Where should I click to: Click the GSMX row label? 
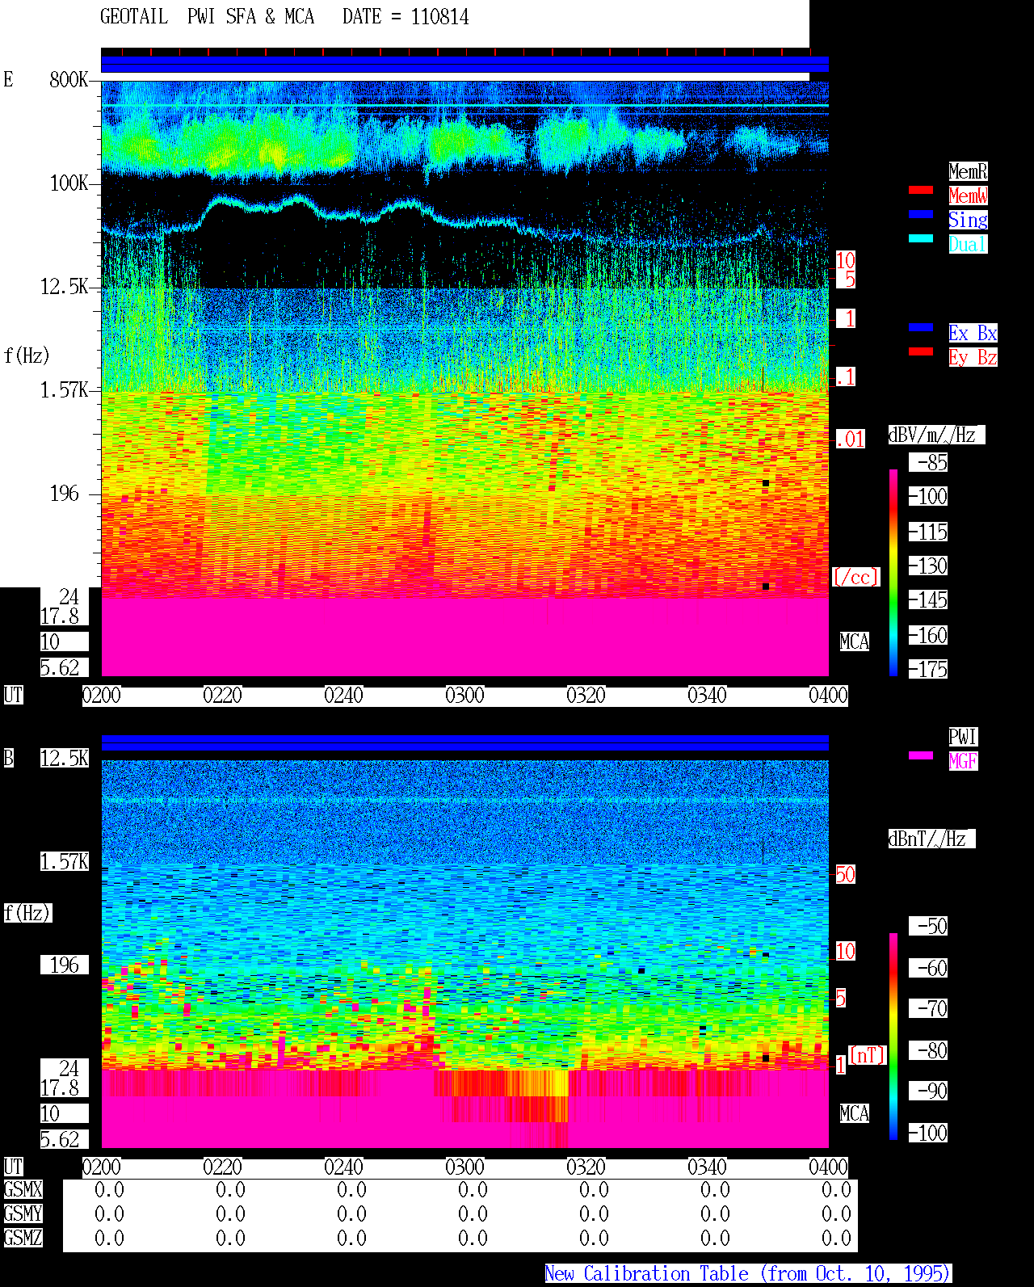click(x=23, y=1190)
